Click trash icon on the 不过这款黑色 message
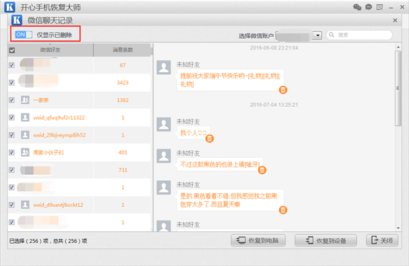Screen dimensions: 409x266 click(x=262, y=170)
